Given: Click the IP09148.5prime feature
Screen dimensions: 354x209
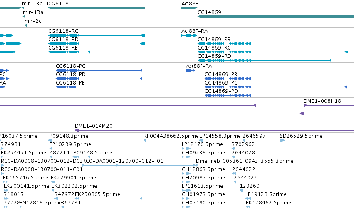Looking at the screenshot, I should point(81,157).
